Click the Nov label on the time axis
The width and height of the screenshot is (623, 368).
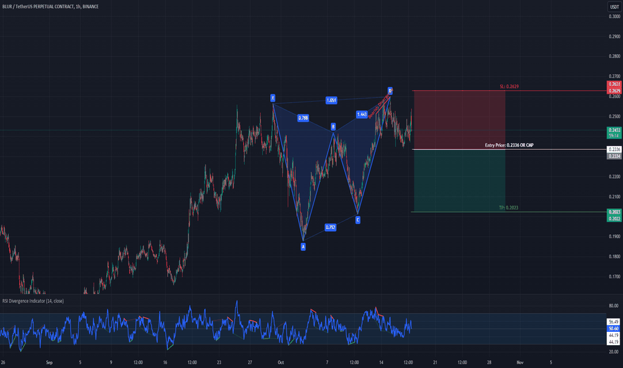(519, 363)
